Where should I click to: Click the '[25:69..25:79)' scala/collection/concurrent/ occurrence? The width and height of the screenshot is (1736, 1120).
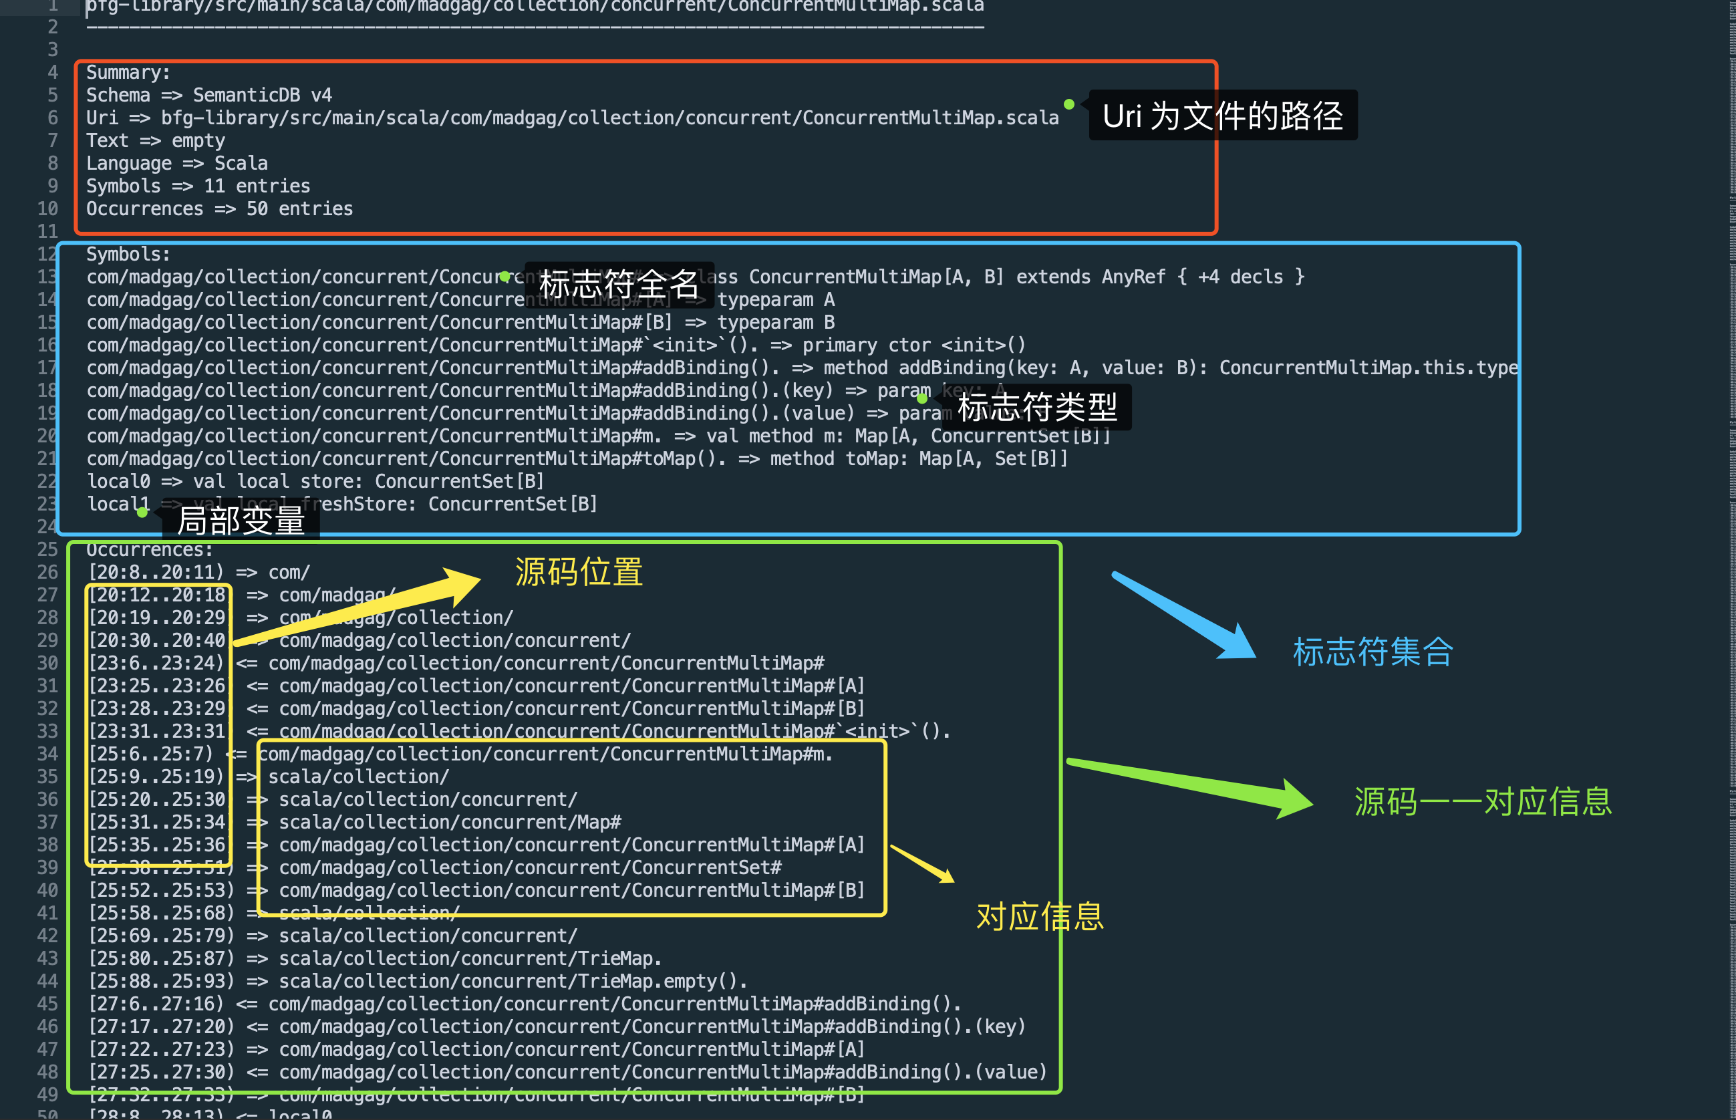coord(332,936)
